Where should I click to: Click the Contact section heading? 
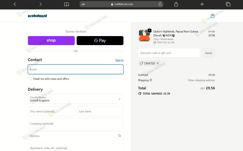tap(35, 60)
